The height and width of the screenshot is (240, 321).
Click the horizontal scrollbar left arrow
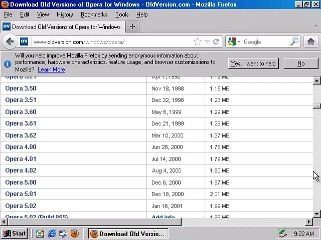pos(4,221)
